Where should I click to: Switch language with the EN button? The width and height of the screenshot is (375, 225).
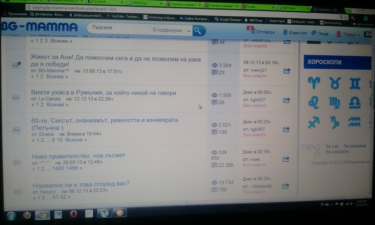click(368, 35)
